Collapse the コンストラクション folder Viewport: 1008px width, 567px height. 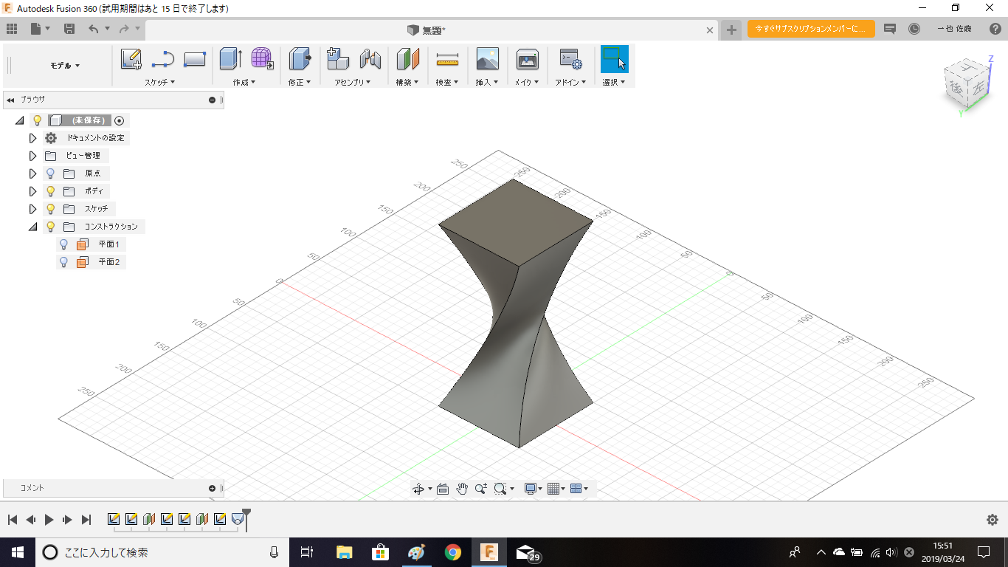[32, 227]
